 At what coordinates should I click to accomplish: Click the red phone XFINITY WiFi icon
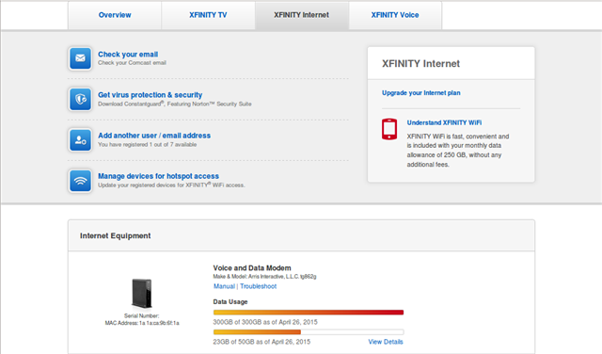coord(388,129)
